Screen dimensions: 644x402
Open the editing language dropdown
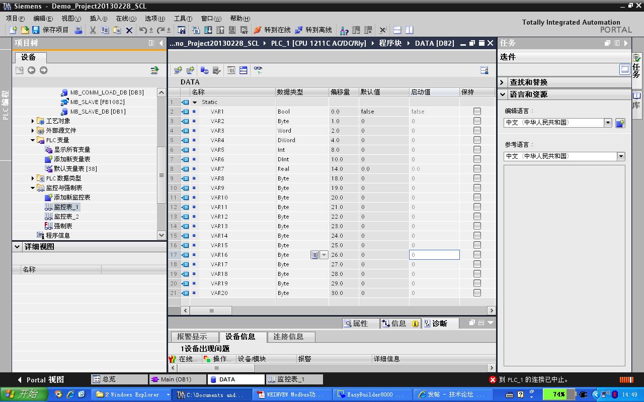(x=608, y=123)
